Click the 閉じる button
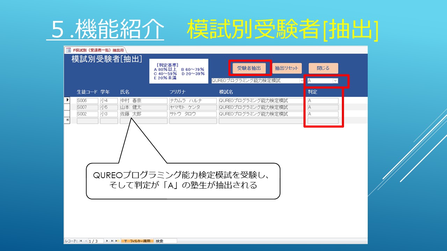The image size is (447, 251). [x=323, y=68]
